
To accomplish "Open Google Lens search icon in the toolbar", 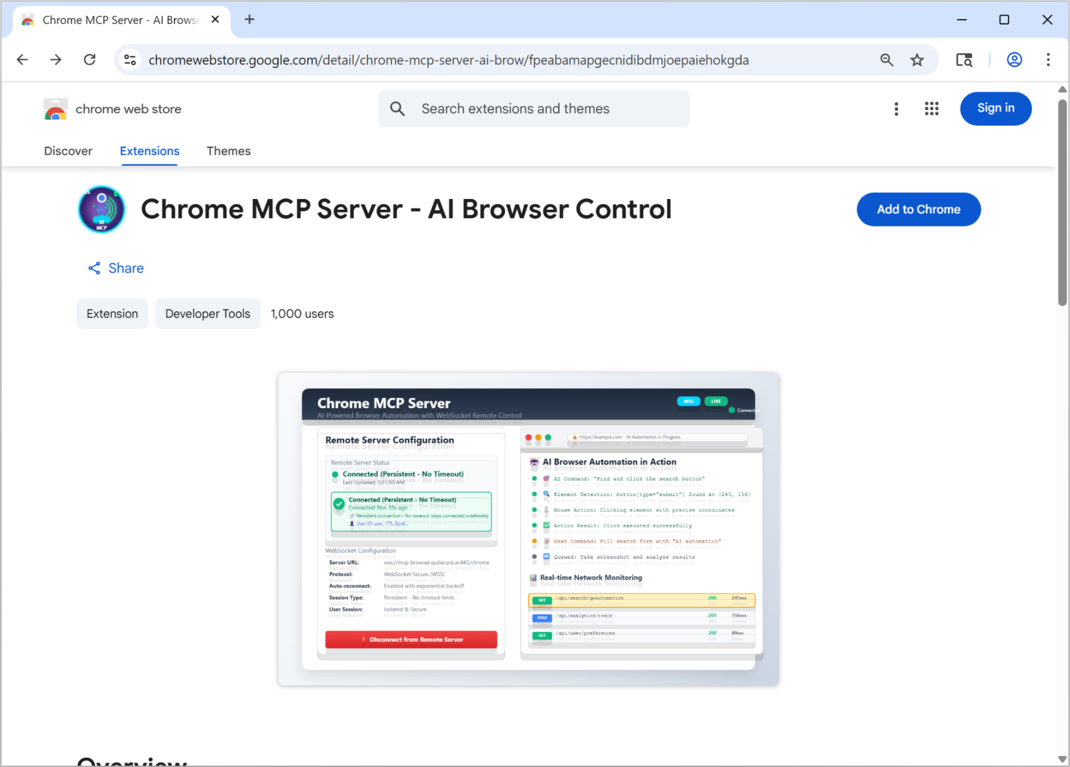I will point(964,60).
